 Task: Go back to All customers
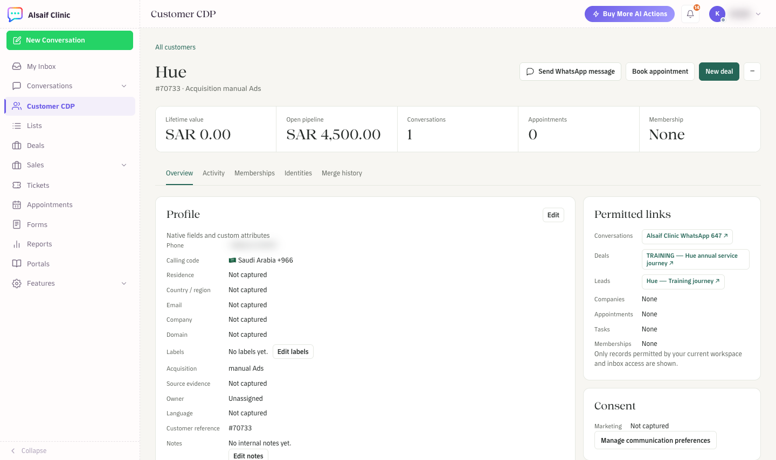pyautogui.click(x=175, y=47)
